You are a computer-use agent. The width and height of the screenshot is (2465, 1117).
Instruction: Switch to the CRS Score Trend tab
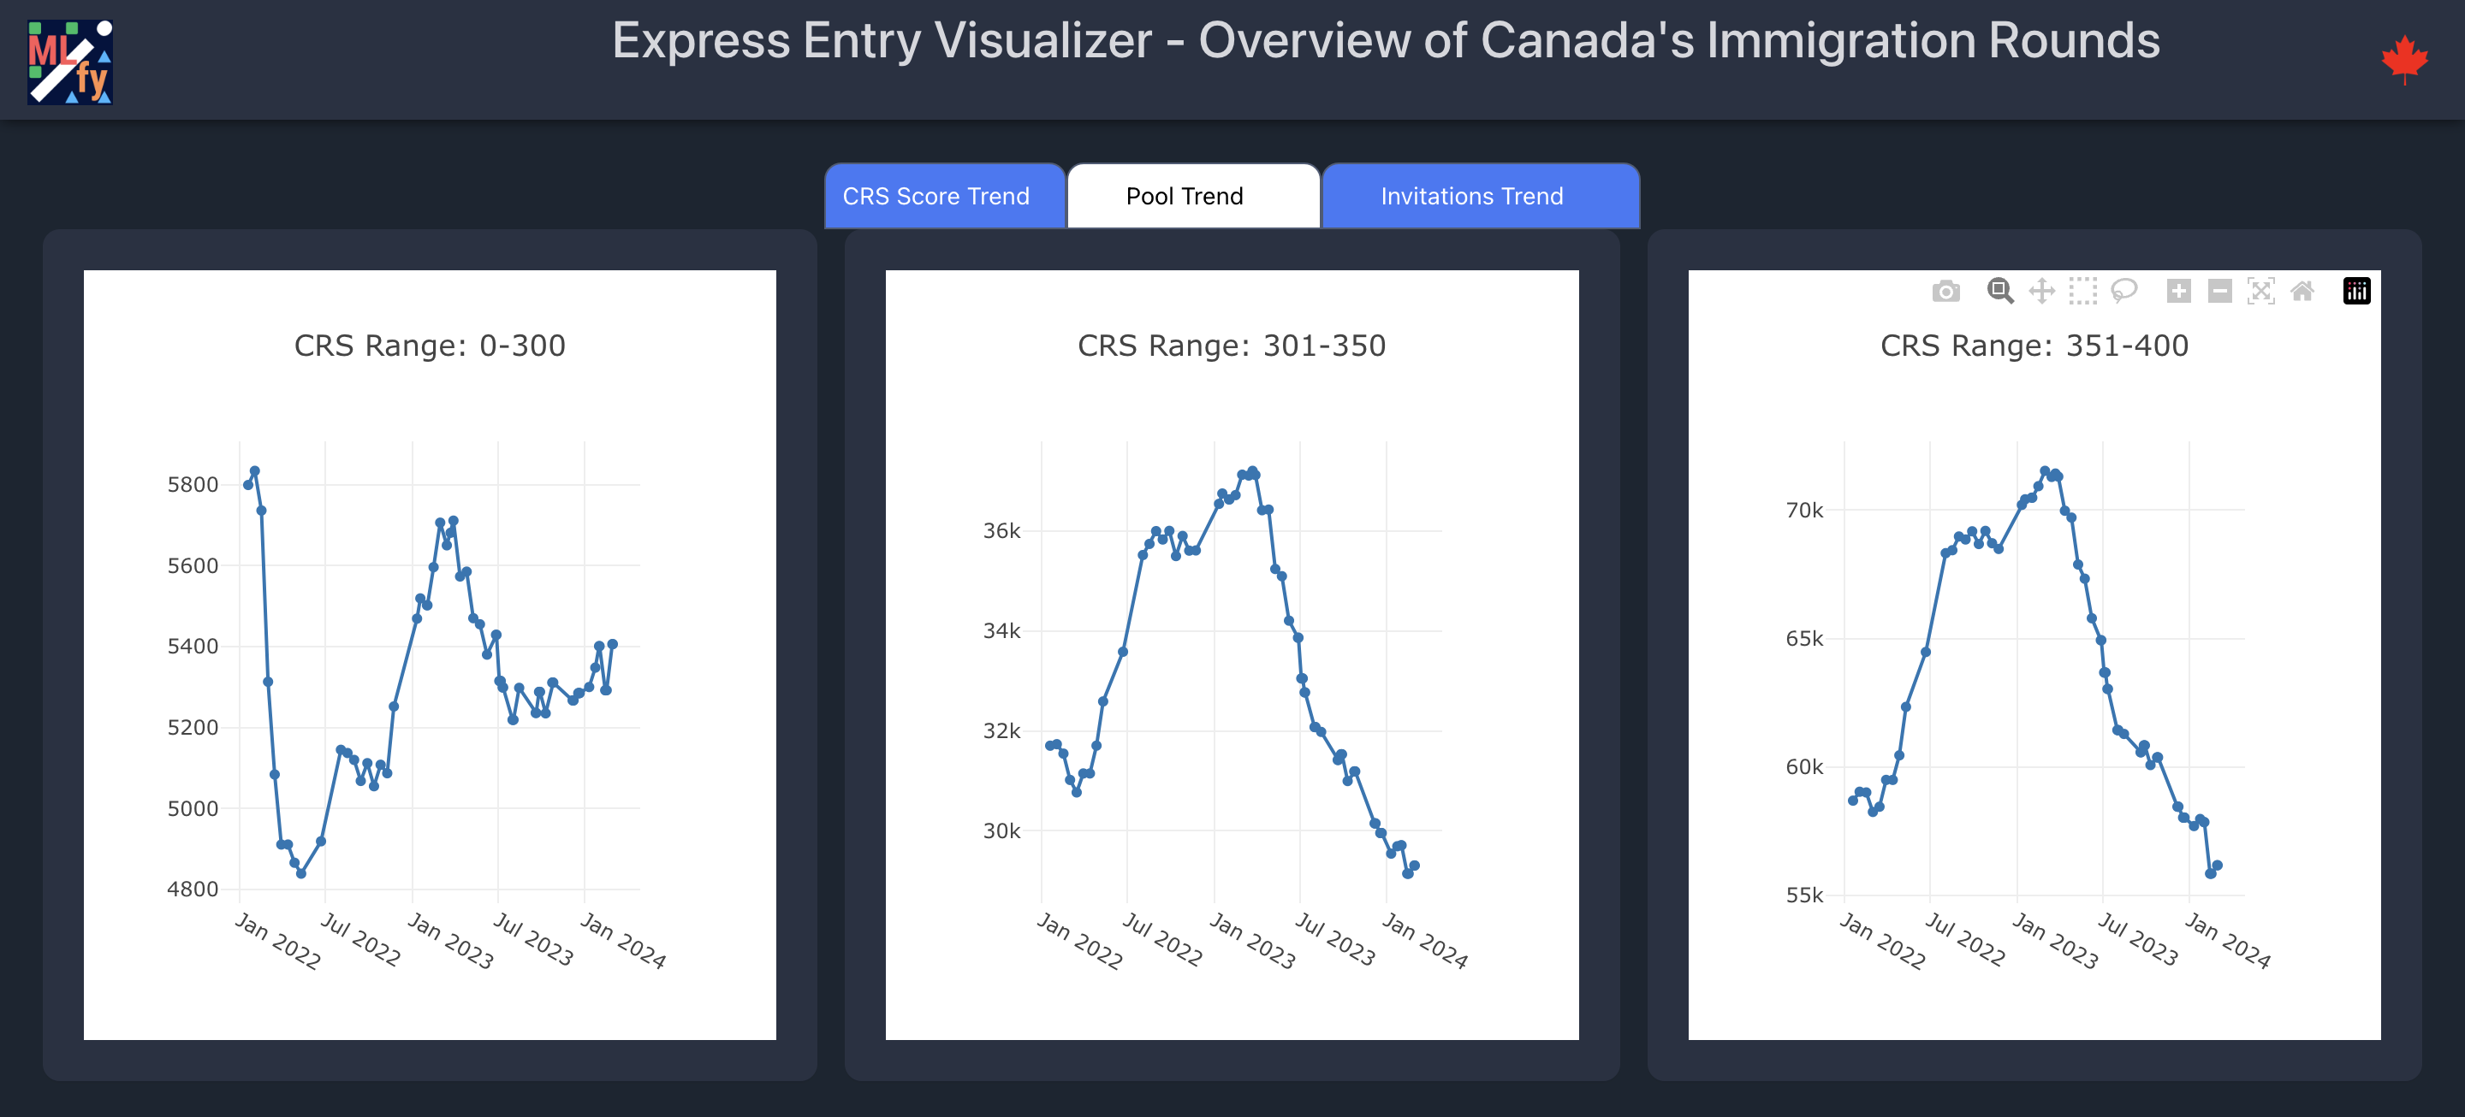936,196
